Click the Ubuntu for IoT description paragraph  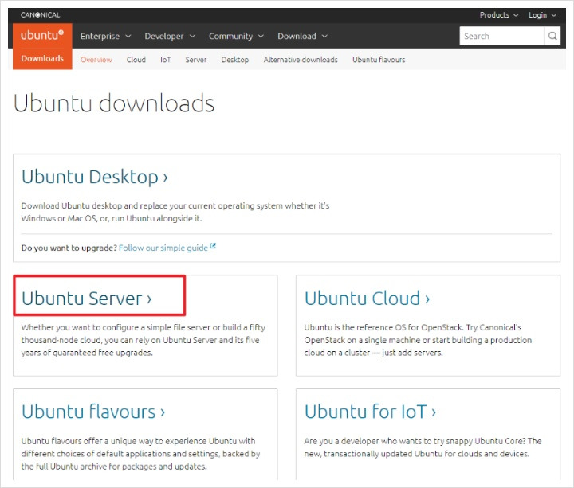click(x=423, y=447)
